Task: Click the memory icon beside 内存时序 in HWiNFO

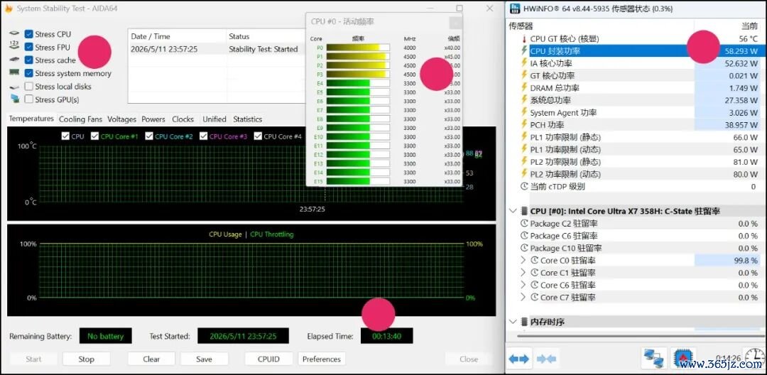Action: [524, 322]
